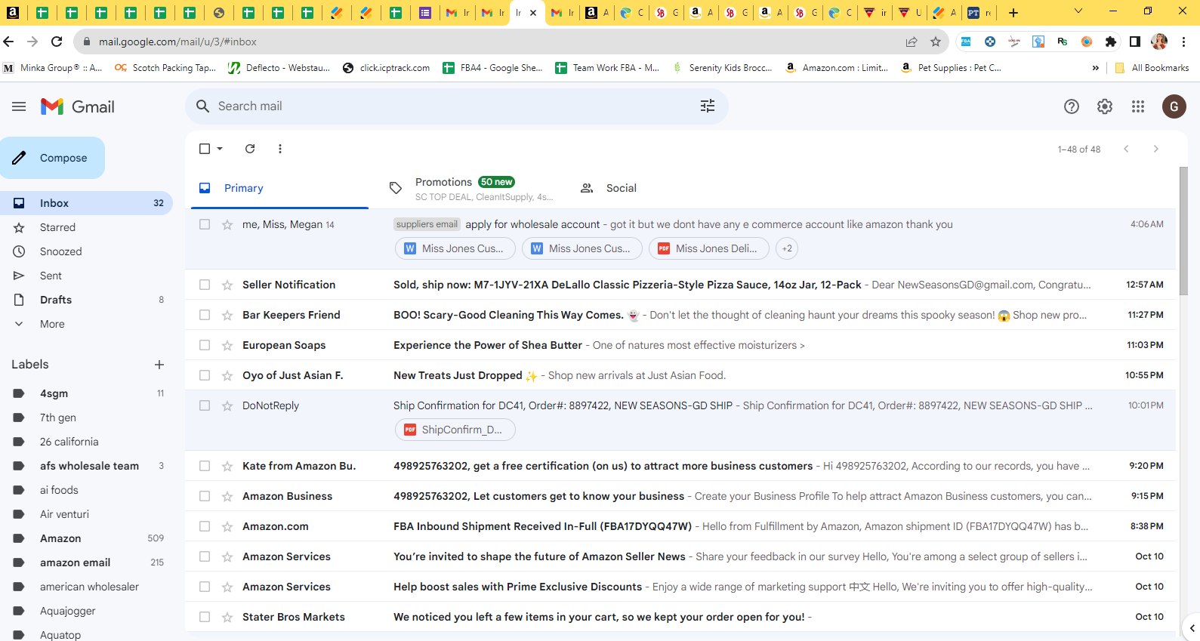1200x641 pixels.
Task: Open the Google apps grid
Action: point(1138,106)
